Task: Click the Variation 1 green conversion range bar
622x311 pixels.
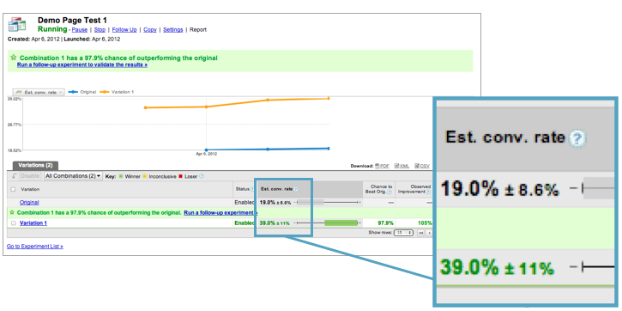Action: (341, 223)
